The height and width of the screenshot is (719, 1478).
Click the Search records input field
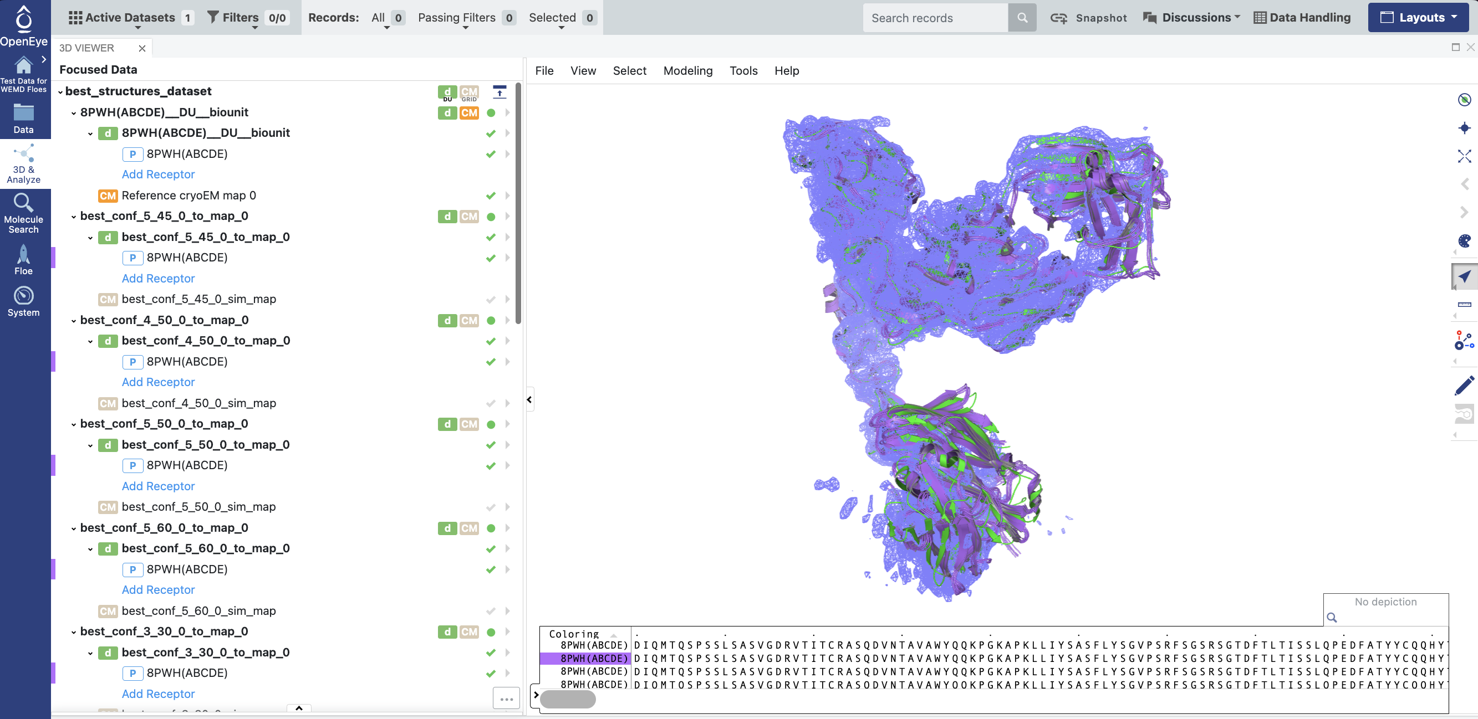(x=935, y=18)
